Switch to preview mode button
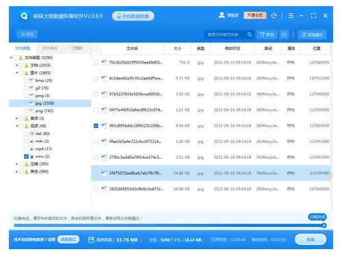 pyautogui.click(x=312, y=35)
